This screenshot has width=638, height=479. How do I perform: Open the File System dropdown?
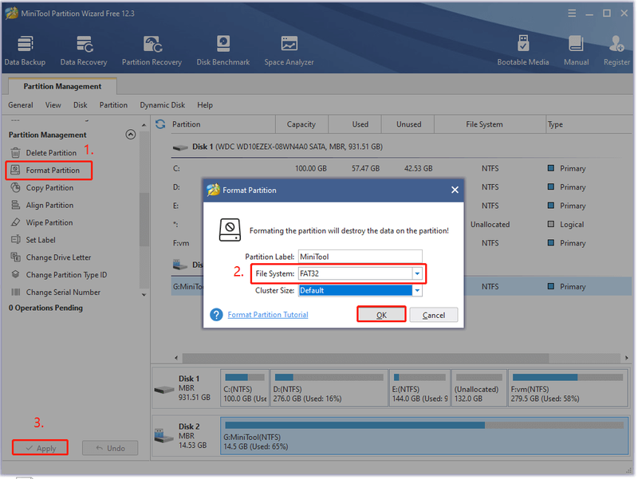tap(417, 273)
